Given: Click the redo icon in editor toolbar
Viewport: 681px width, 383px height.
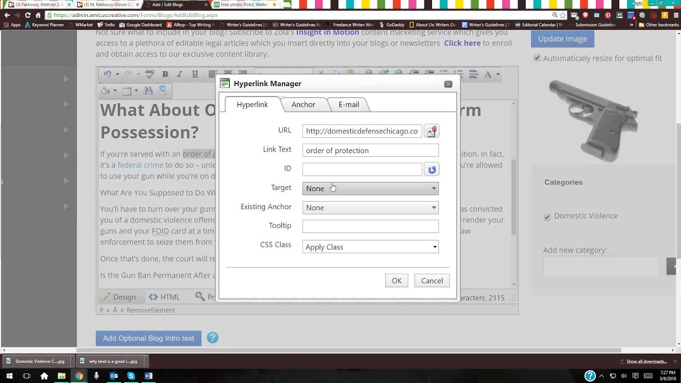Looking at the screenshot, I should click(128, 74).
